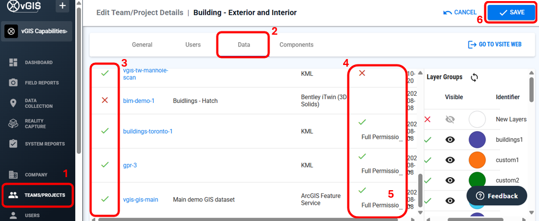Hide the custom2 layer group eye
Screen dimensions: 539x221
pyautogui.click(x=450, y=180)
